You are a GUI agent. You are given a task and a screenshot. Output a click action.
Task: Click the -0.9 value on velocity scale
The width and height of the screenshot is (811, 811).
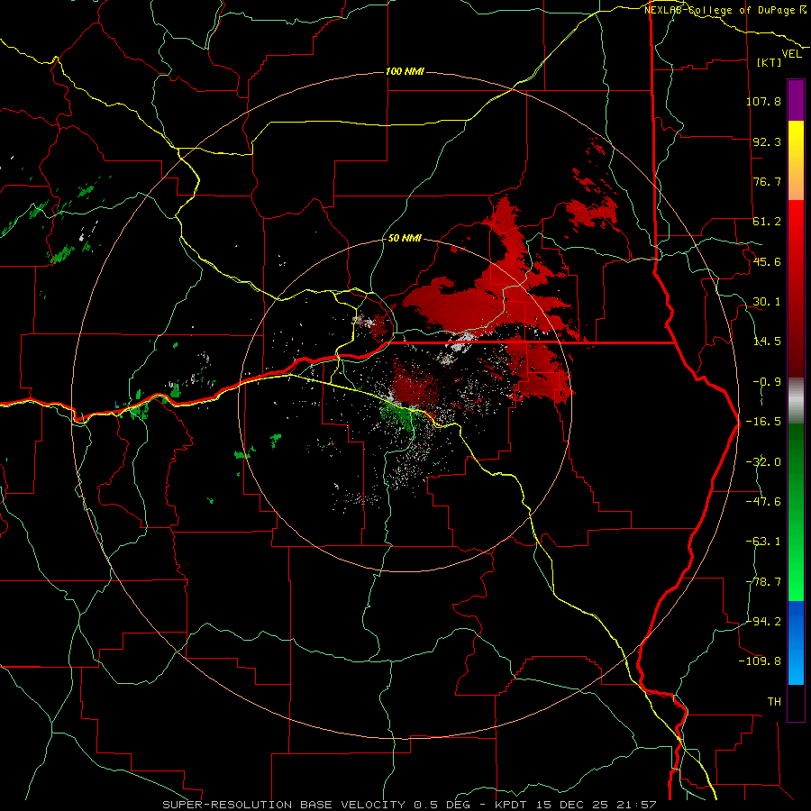point(767,382)
